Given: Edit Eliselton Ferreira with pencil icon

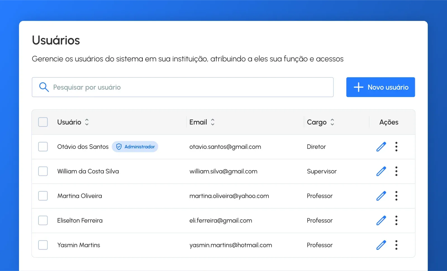Looking at the screenshot, I should [x=381, y=220].
